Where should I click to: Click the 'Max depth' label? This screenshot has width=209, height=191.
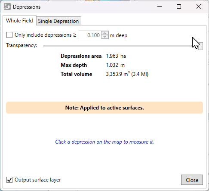74,65
